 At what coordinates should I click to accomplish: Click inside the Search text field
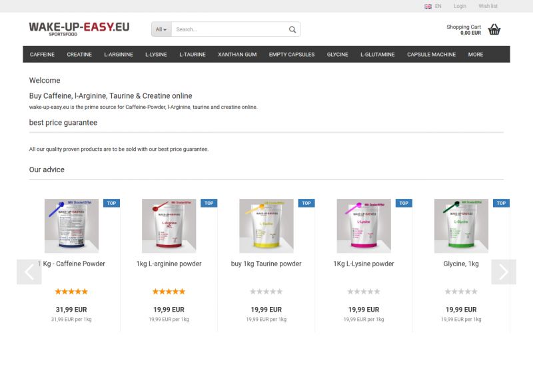(x=230, y=29)
